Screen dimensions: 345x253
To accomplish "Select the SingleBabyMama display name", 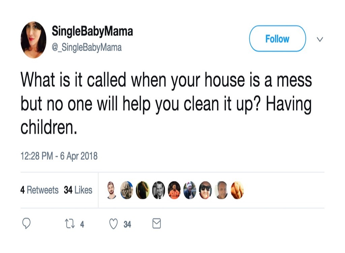I will click(92, 31).
